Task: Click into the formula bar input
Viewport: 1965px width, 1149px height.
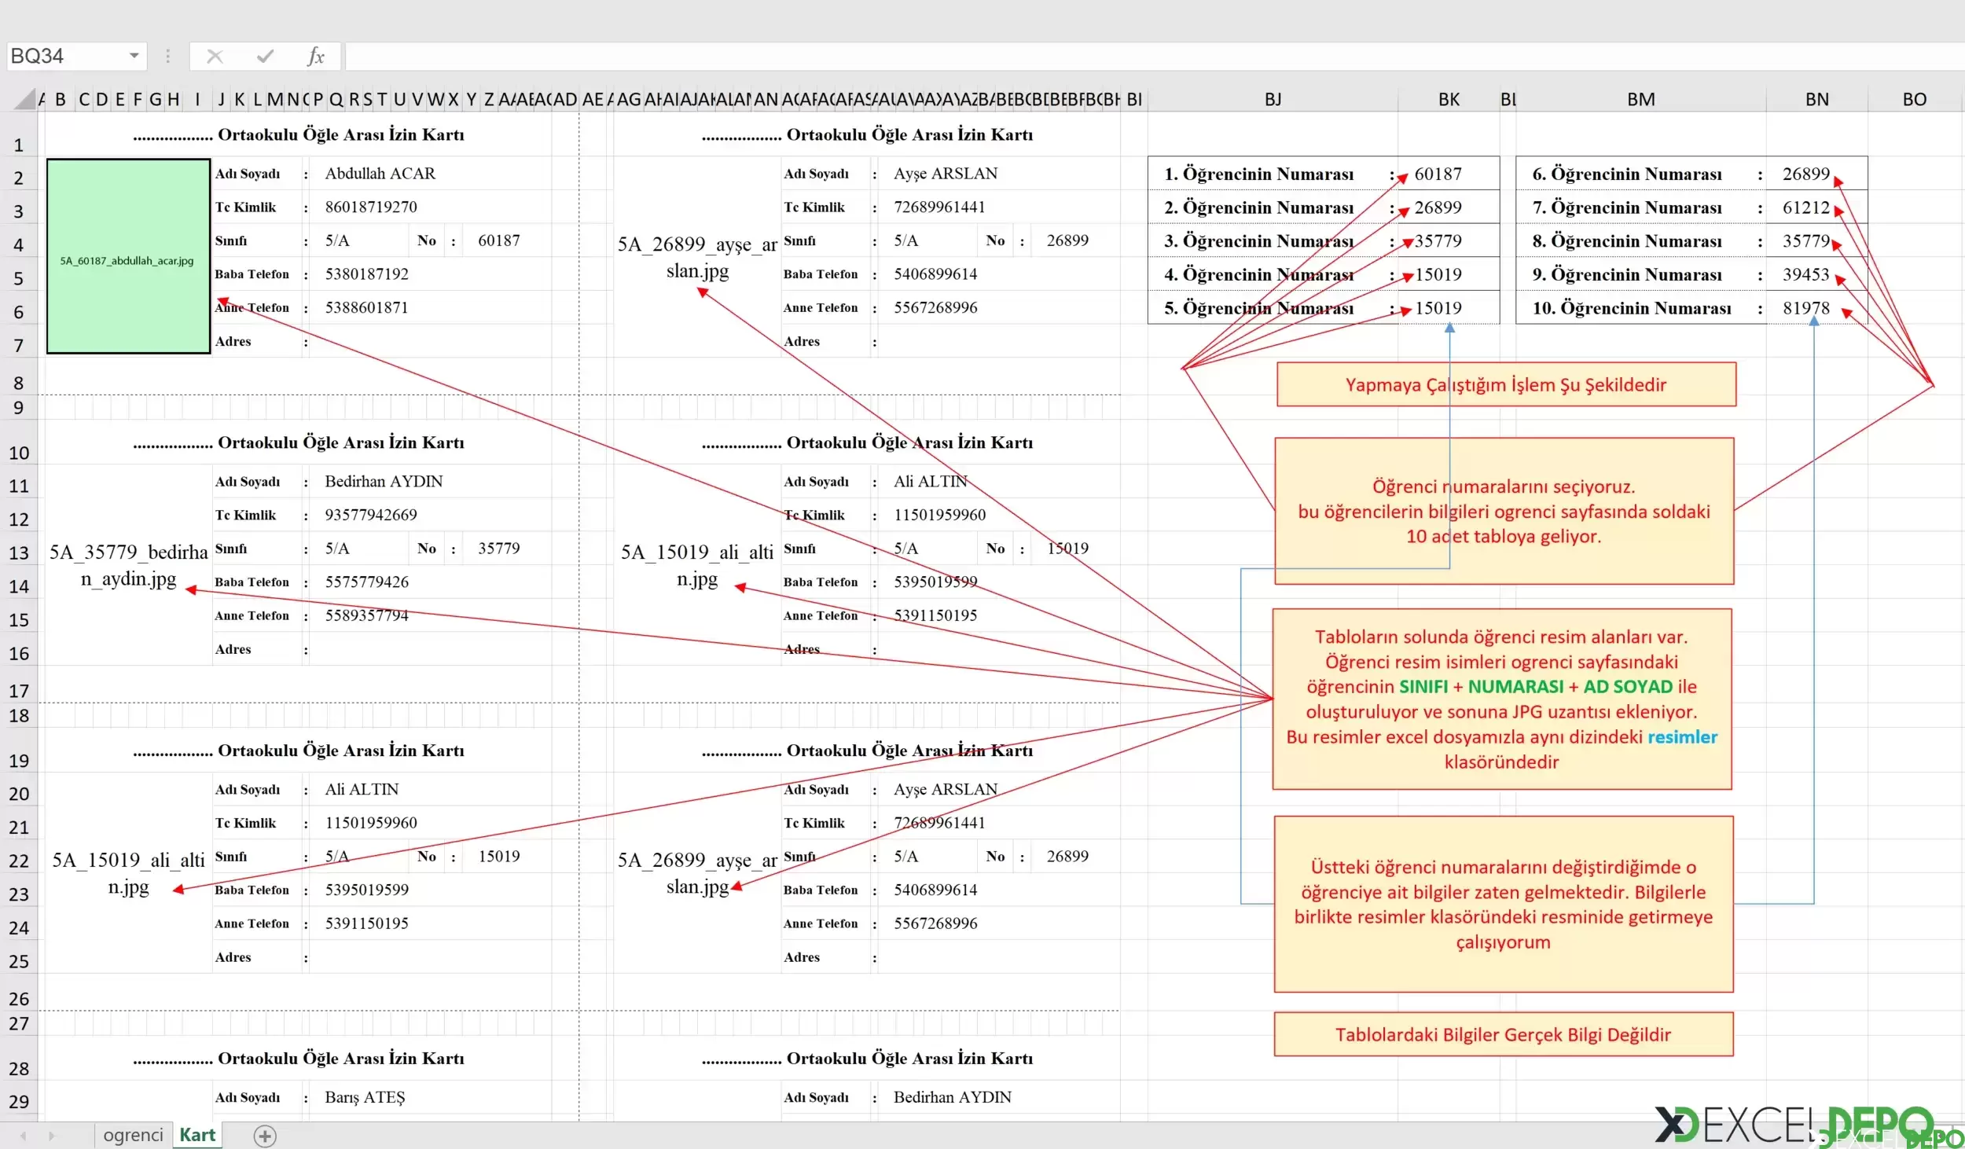Action: point(1154,56)
